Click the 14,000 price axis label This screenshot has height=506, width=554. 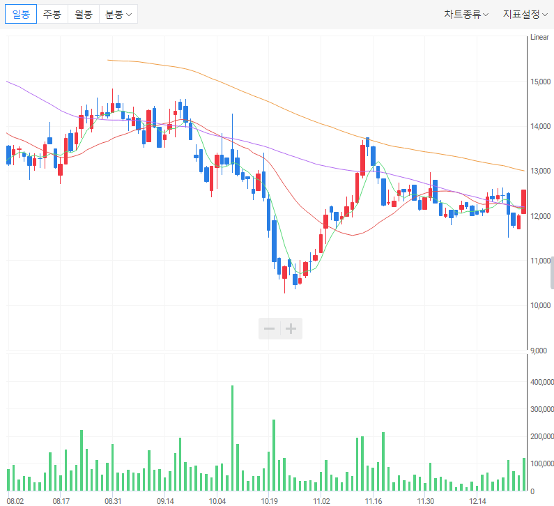(540, 126)
